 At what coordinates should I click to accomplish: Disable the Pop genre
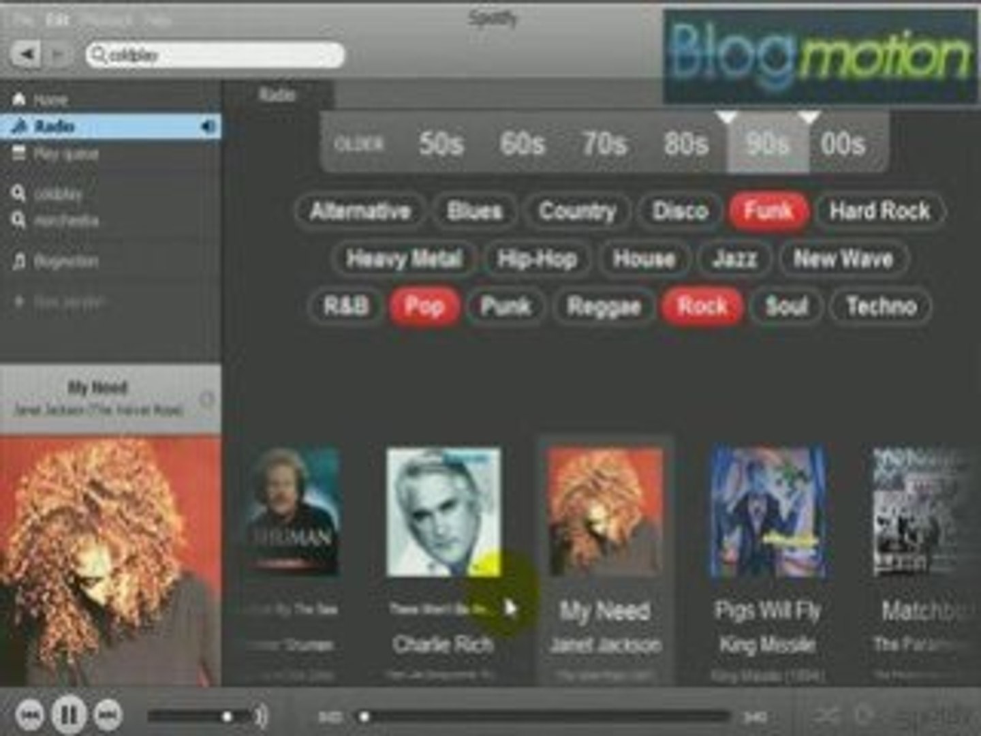(x=424, y=306)
